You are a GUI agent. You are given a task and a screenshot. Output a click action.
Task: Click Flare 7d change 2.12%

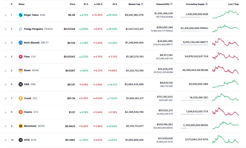(113, 57)
